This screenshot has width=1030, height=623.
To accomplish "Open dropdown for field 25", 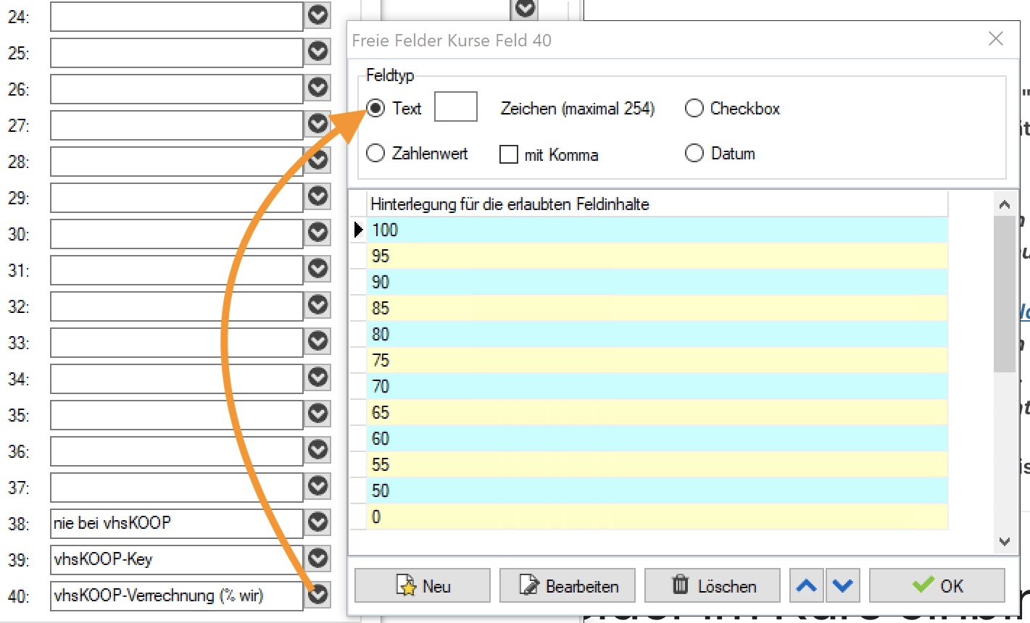I will click(317, 51).
